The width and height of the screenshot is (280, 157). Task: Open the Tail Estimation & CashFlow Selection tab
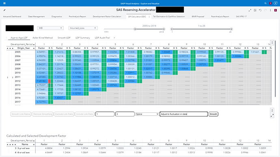(169, 16)
